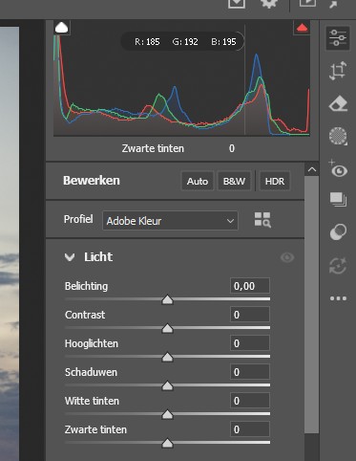Open the Snapshots stacked-squares icon

(338, 200)
